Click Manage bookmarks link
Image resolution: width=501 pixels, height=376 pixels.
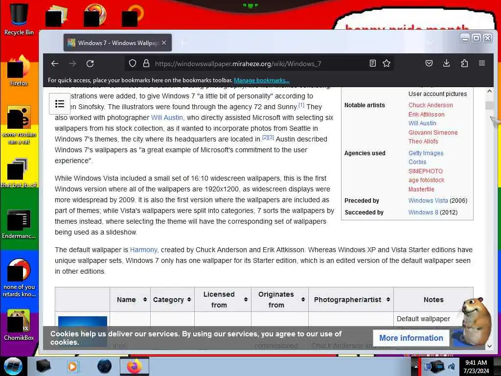262,80
